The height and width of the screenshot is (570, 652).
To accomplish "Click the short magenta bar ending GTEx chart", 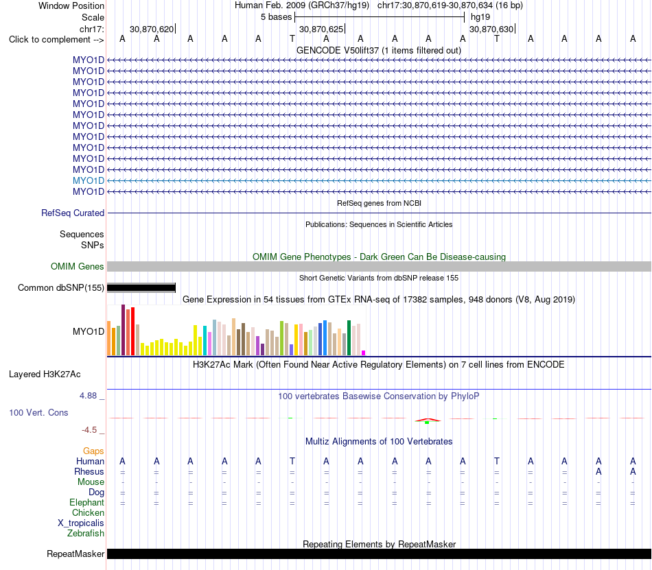I will click(364, 353).
